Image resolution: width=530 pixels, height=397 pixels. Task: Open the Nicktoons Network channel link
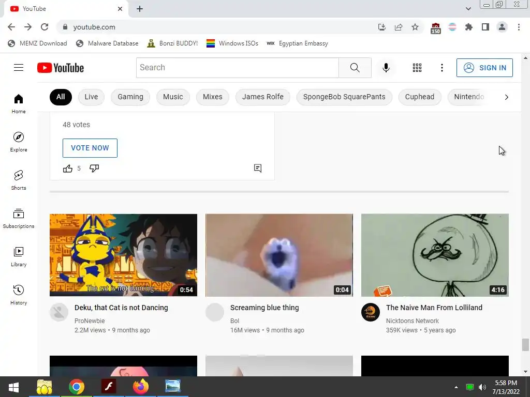[x=413, y=320]
